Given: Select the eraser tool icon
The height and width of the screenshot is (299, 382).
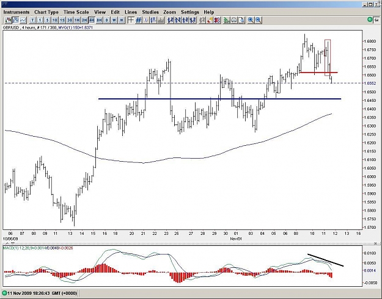Looking at the screenshot, I should (x=209, y=20).
